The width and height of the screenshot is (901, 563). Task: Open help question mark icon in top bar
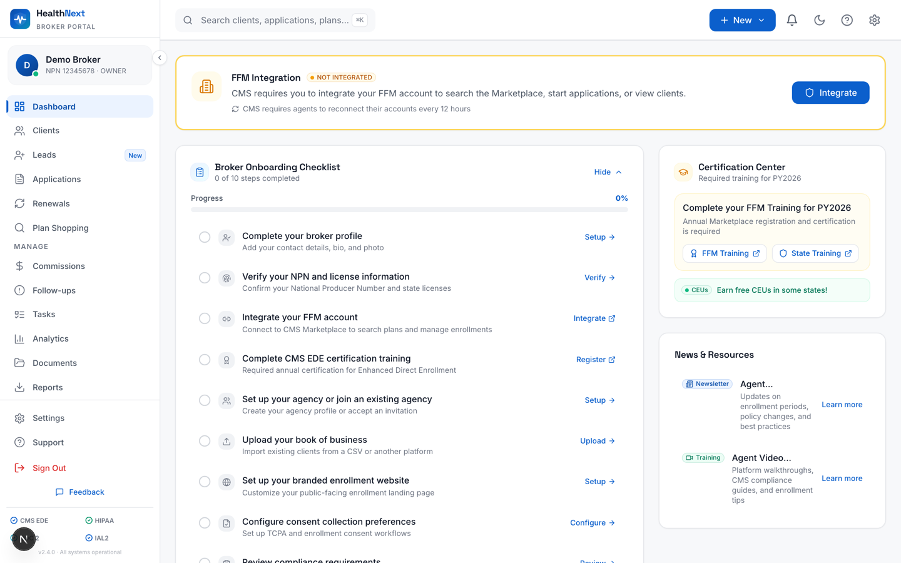pyautogui.click(x=847, y=20)
